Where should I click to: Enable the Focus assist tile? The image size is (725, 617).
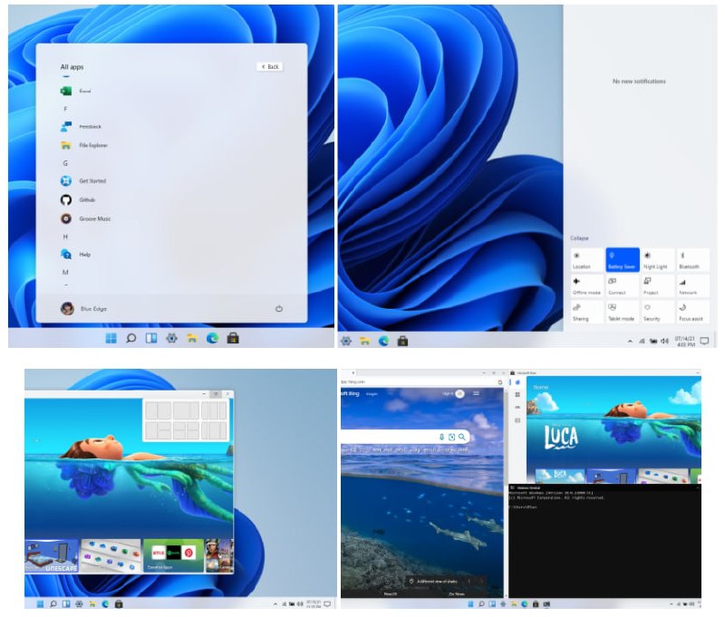point(692,312)
